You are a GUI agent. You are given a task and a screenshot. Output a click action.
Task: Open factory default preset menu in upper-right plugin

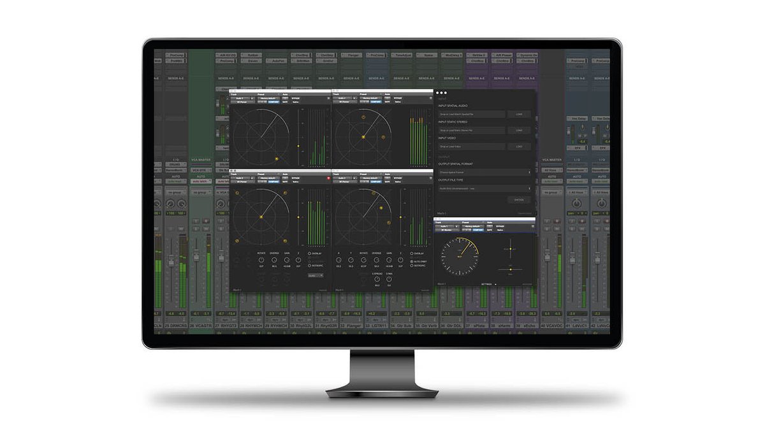pos(371,98)
